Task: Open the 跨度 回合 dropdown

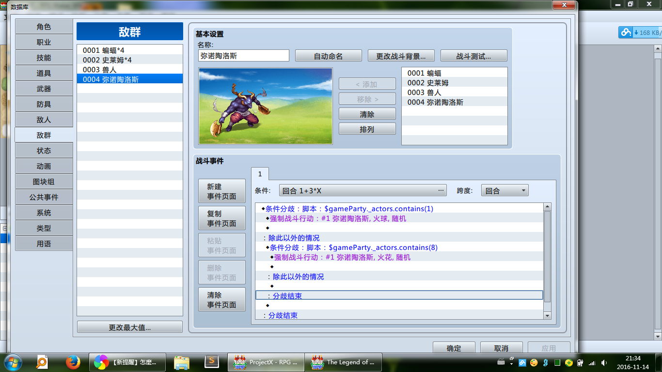Action: coord(504,190)
